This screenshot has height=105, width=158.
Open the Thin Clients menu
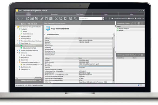point(80,14)
